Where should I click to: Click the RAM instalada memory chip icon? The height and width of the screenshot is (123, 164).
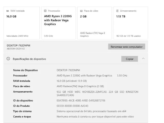pos(8,11)
